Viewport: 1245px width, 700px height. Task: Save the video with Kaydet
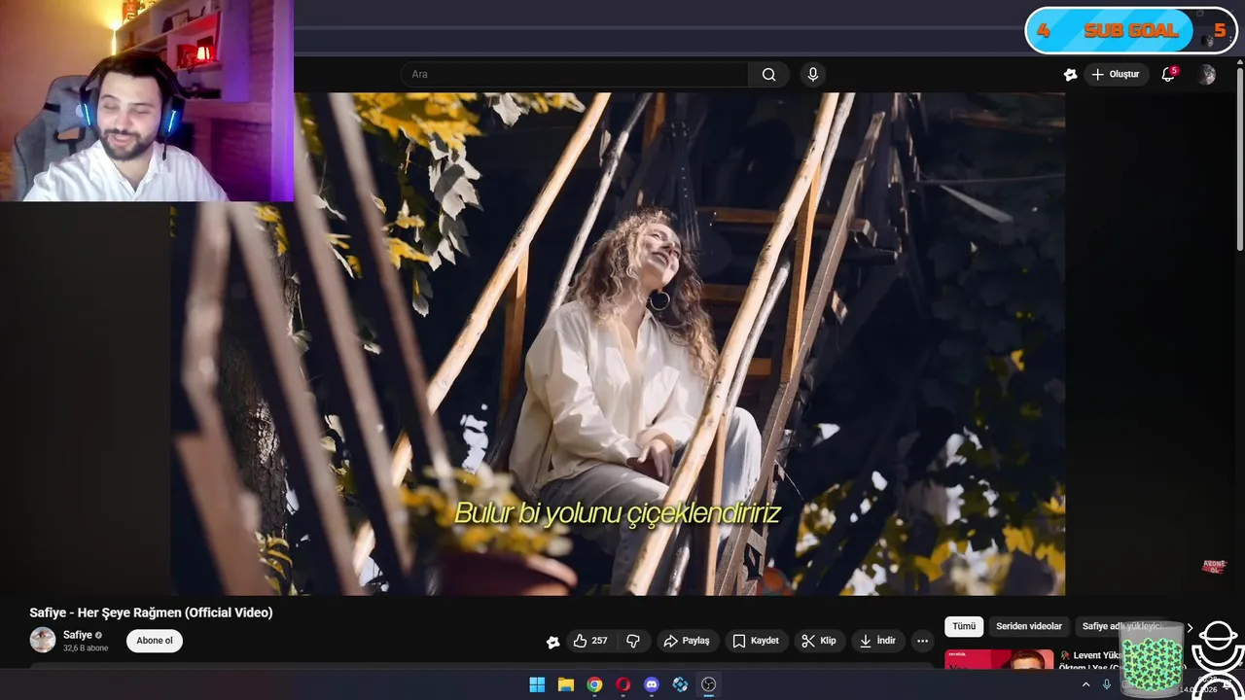[756, 641]
